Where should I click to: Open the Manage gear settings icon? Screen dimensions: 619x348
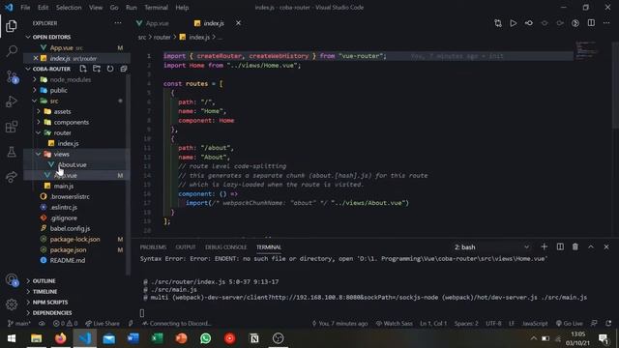tap(12, 304)
